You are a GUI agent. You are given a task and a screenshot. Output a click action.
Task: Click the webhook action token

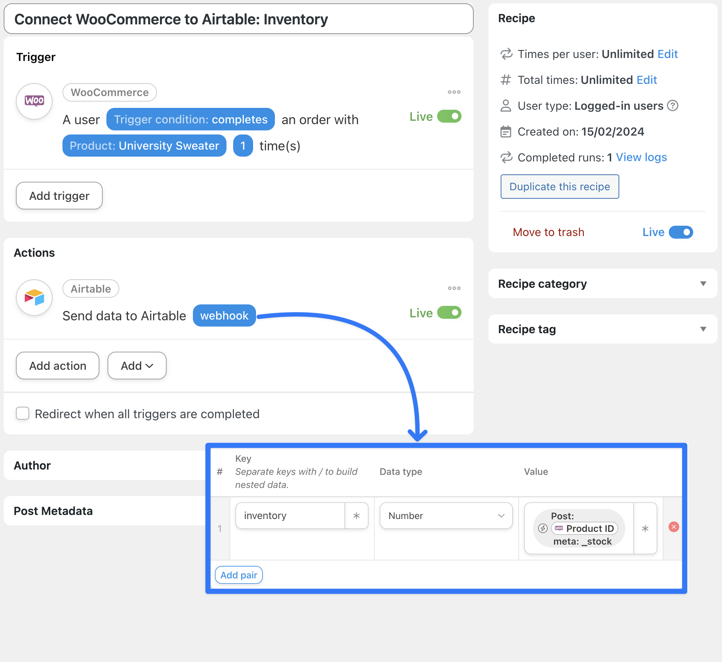pos(224,316)
